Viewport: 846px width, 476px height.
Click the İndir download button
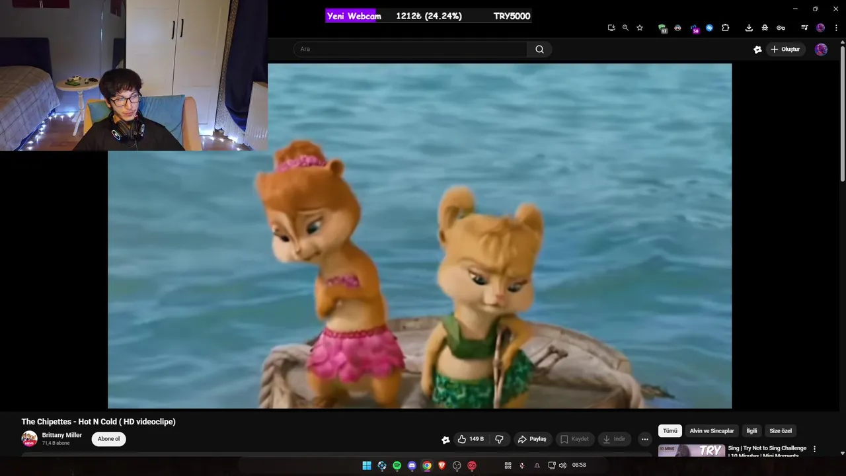(614, 439)
